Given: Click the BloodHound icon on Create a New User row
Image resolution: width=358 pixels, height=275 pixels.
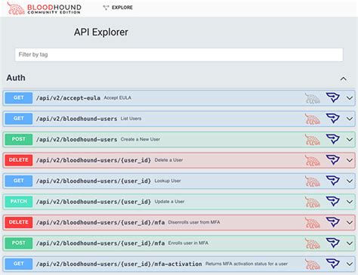Looking at the screenshot, I should tap(313, 140).
